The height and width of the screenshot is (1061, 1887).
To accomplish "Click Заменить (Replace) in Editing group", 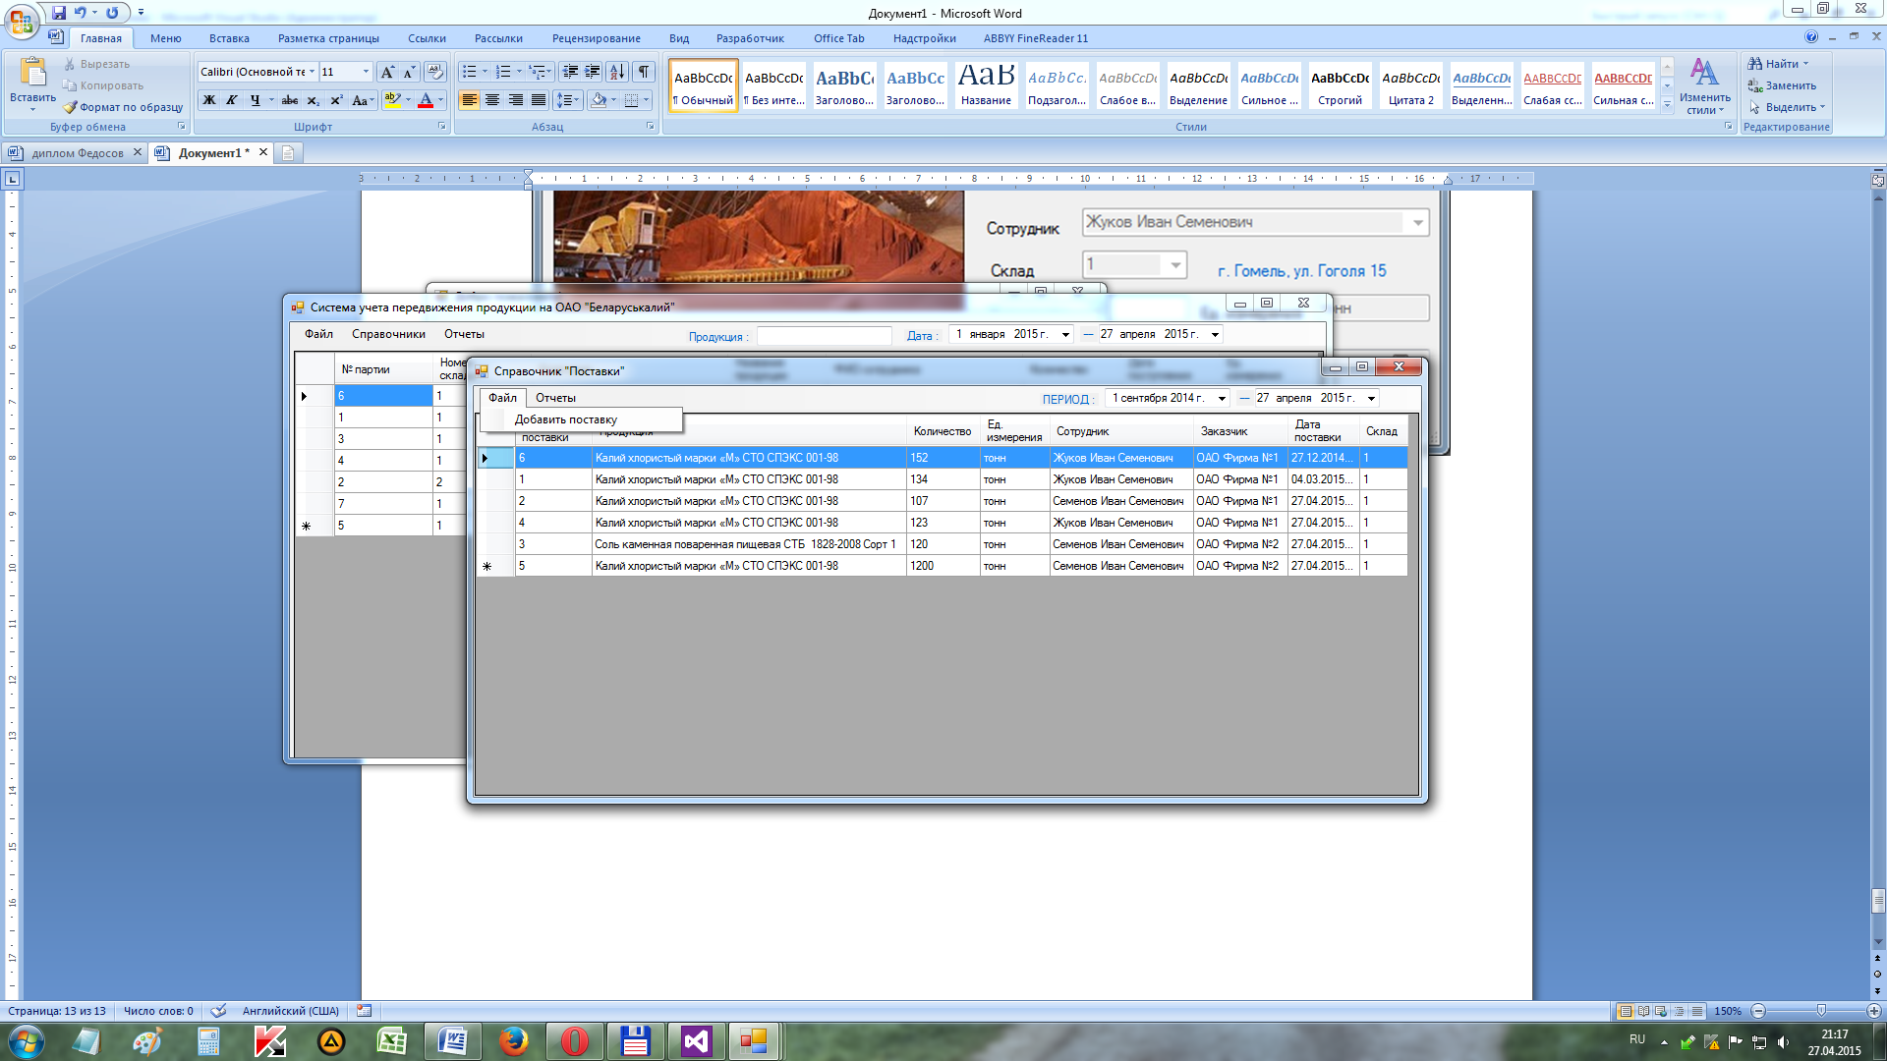I will 1782,85.
